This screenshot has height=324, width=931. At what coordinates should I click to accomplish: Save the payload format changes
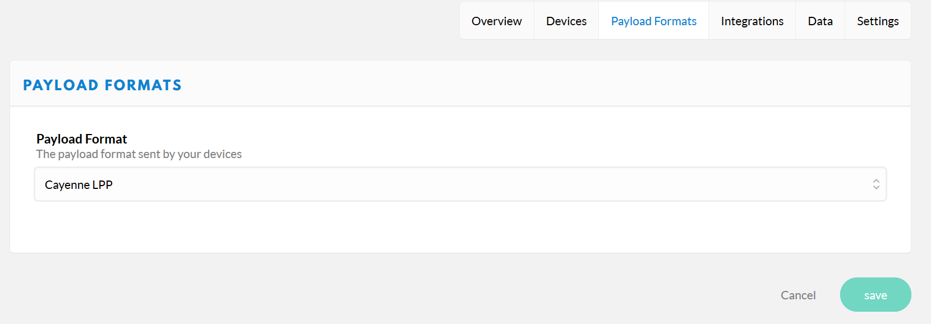click(875, 295)
